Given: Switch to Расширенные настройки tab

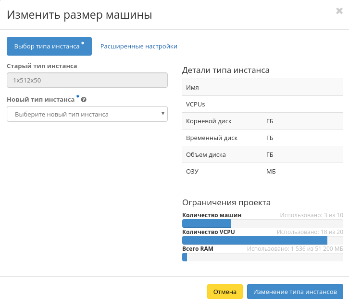Looking at the screenshot, I should (x=138, y=47).
